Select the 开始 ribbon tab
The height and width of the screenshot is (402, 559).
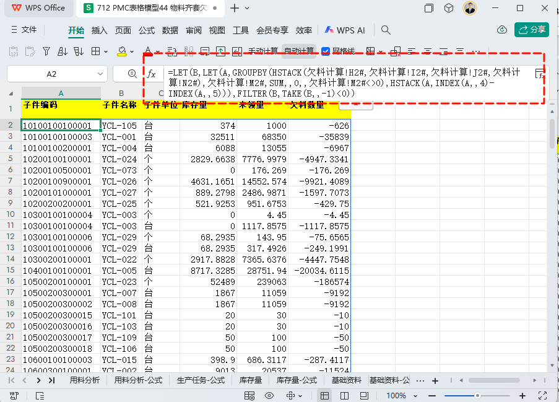tap(76, 30)
